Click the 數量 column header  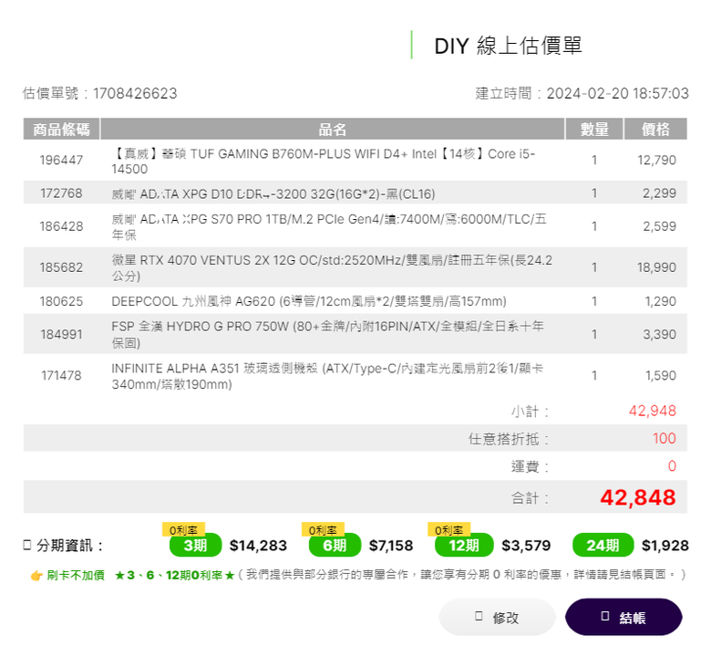coord(594,129)
